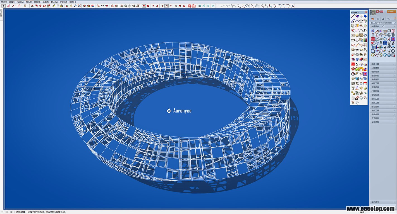397x214 pixels.
Task: Open the 帮助(H) menu
Action: [x=73, y=2]
